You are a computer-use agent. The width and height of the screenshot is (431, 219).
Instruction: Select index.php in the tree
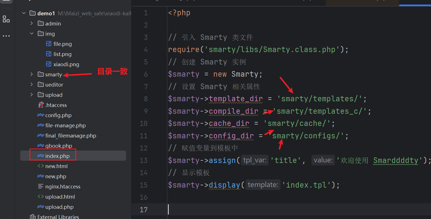(x=57, y=156)
